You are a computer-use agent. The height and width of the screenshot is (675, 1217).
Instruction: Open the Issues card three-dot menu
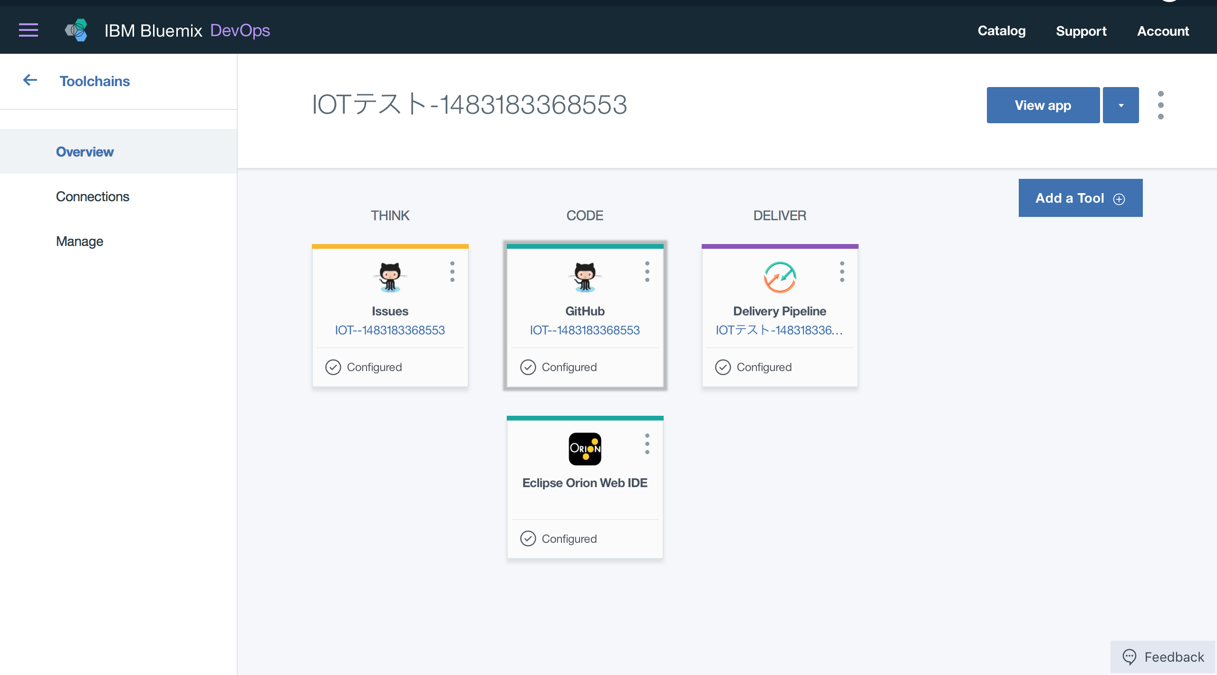coord(452,272)
